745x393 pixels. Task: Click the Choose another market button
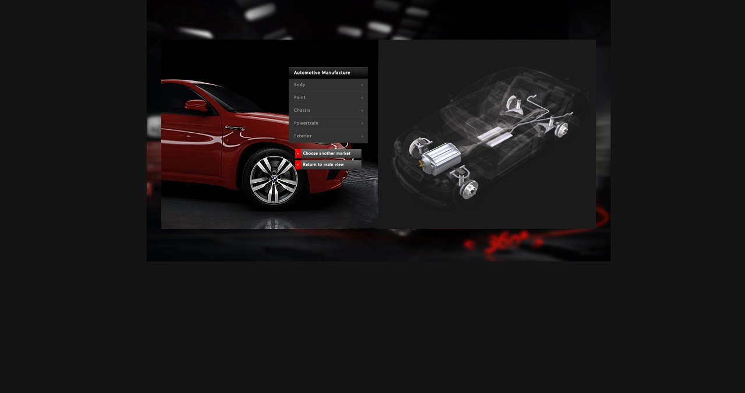[328, 154]
